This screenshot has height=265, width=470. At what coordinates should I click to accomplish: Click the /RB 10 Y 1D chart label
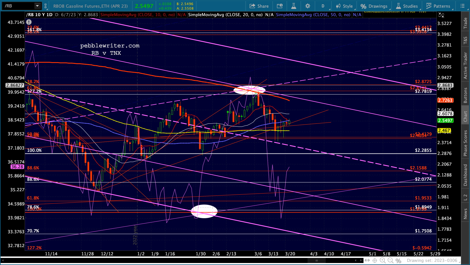(x=39, y=15)
